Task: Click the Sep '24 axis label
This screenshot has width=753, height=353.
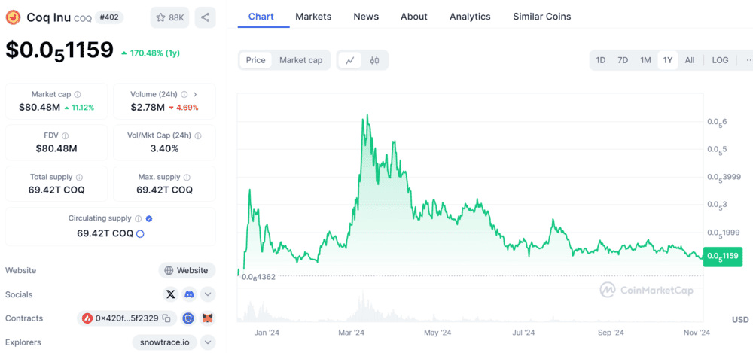Action: 611,333
